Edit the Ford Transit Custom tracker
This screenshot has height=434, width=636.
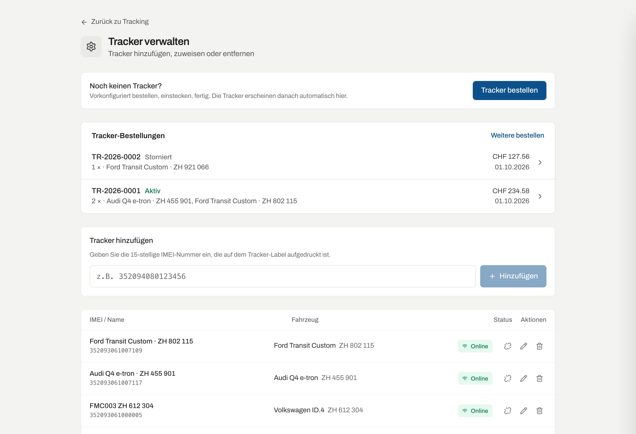click(x=524, y=346)
